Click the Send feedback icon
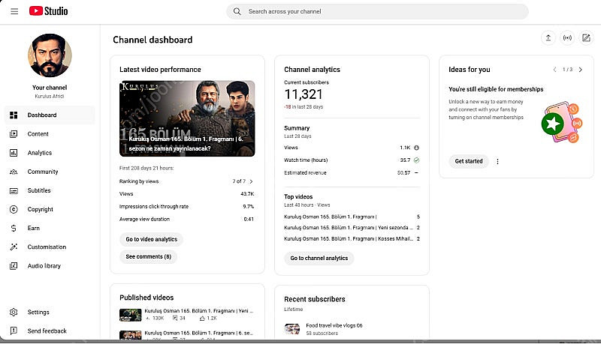Viewport: 601px width, 344px height. (14, 331)
